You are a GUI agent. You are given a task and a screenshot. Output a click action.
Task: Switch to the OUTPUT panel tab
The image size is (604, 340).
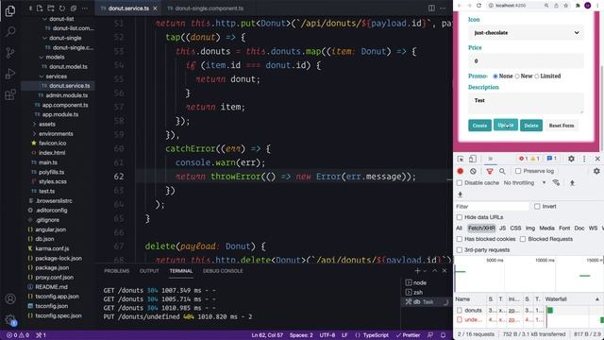tap(149, 271)
